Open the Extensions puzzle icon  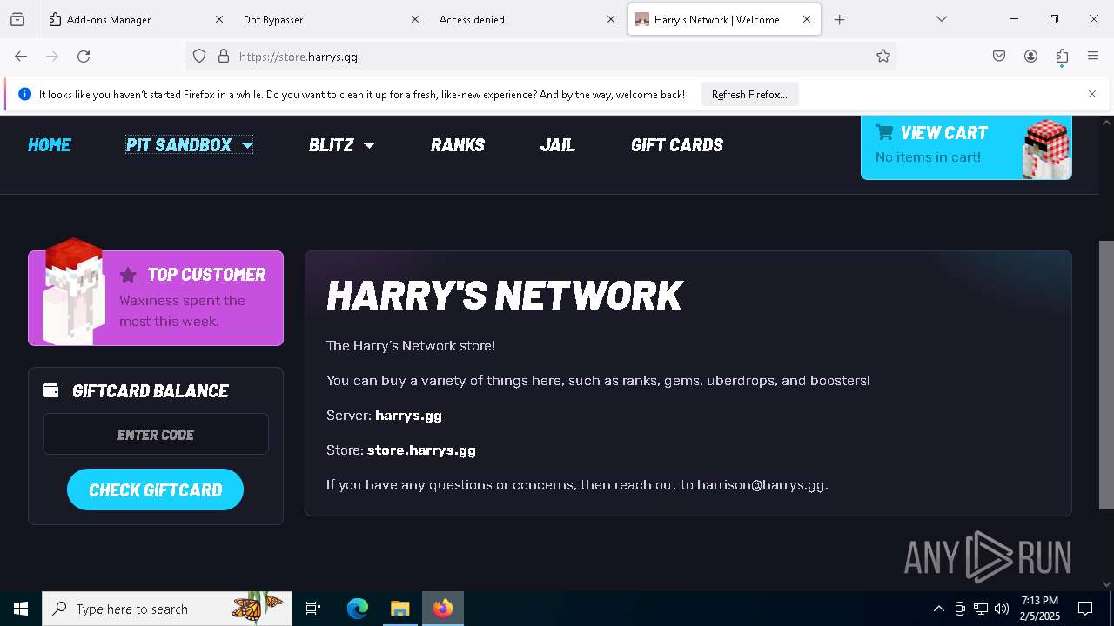click(1062, 57)
